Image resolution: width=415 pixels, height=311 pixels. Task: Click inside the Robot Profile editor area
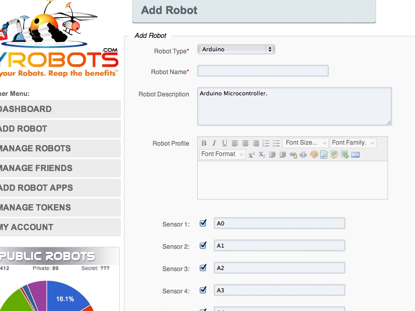click(293, 180)
